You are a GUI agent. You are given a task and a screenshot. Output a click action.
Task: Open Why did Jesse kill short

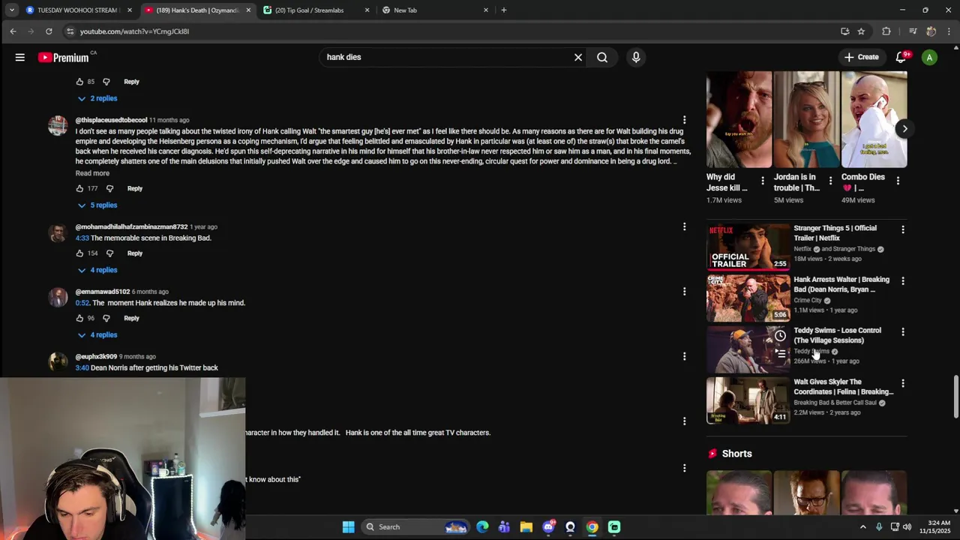point(739,120)
